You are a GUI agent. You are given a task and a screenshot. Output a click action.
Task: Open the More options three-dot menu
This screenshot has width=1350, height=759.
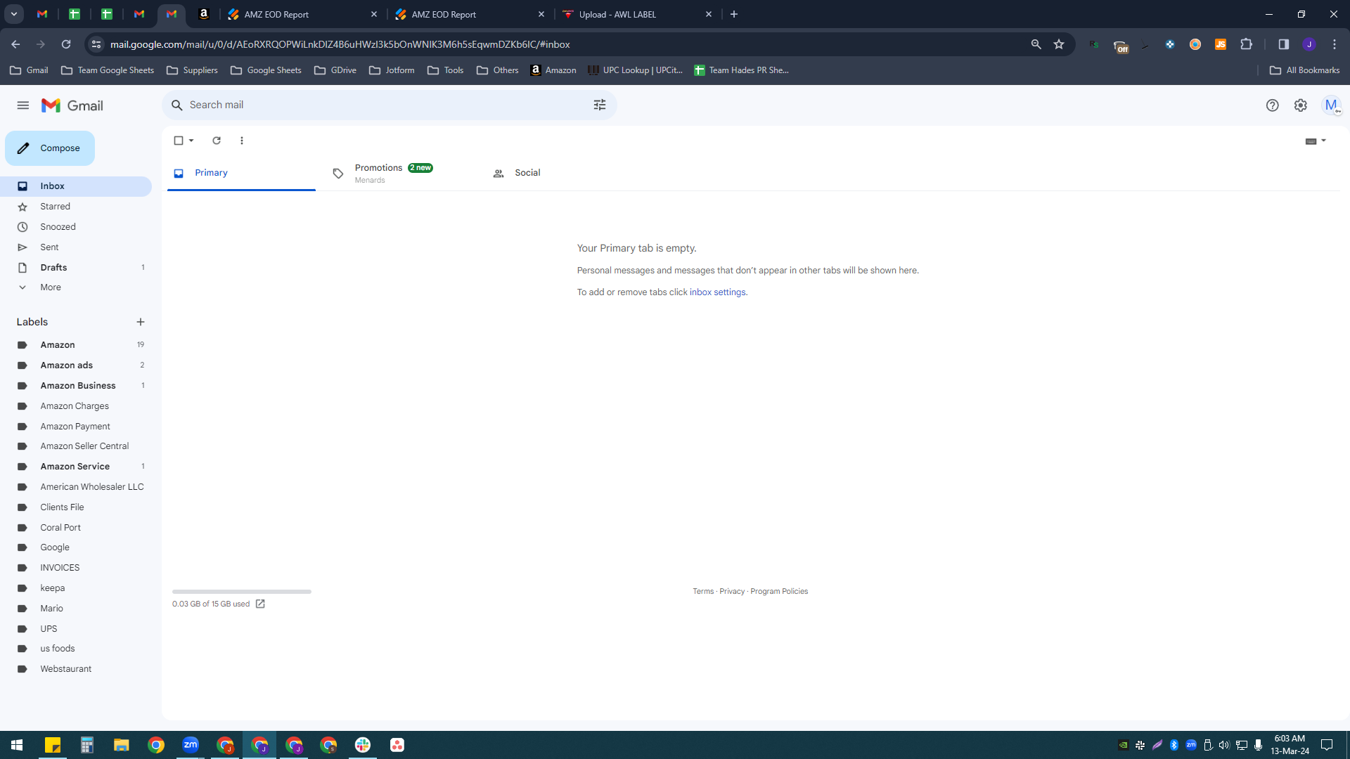(x=242, y=141)
